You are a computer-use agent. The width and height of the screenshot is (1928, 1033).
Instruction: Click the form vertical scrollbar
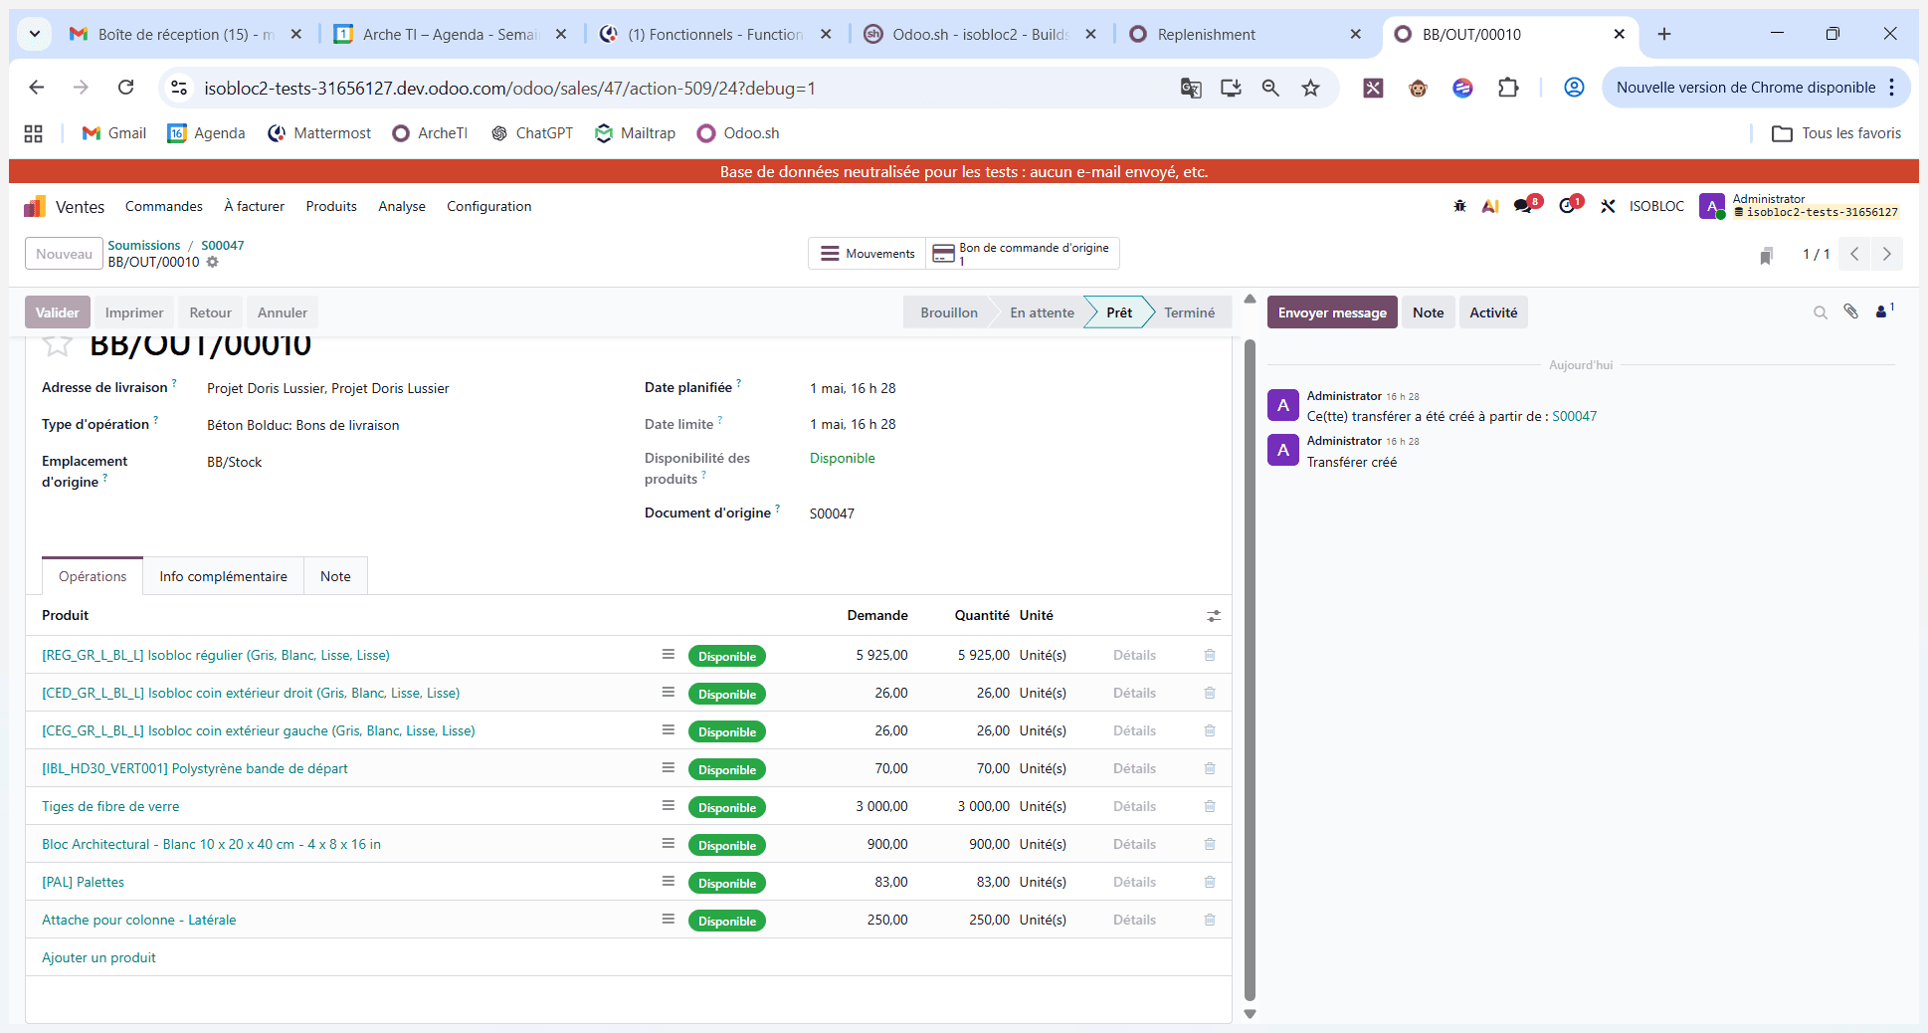(1251, 669)
